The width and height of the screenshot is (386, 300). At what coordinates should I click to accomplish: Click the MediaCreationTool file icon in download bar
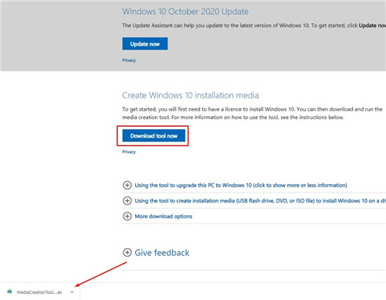point(10,291)
